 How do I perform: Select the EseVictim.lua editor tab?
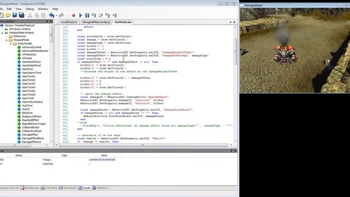tap(123, 22)
